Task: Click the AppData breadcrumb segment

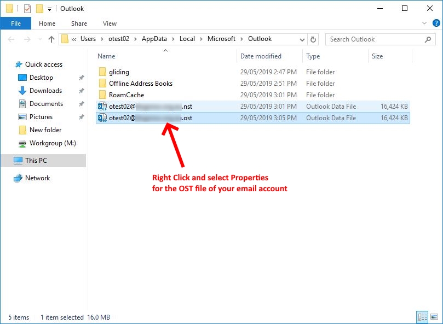Action: [154, 39]
